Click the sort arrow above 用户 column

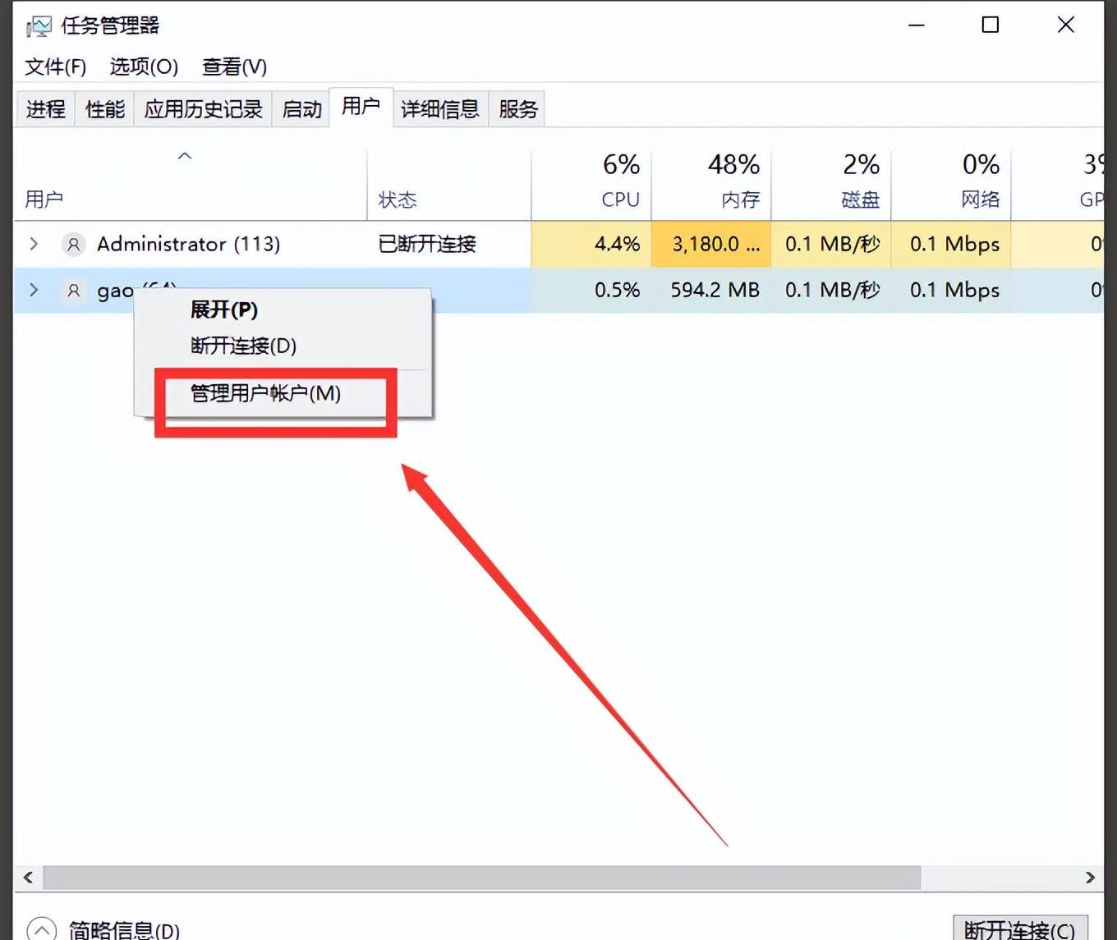(x=185, y=155)
